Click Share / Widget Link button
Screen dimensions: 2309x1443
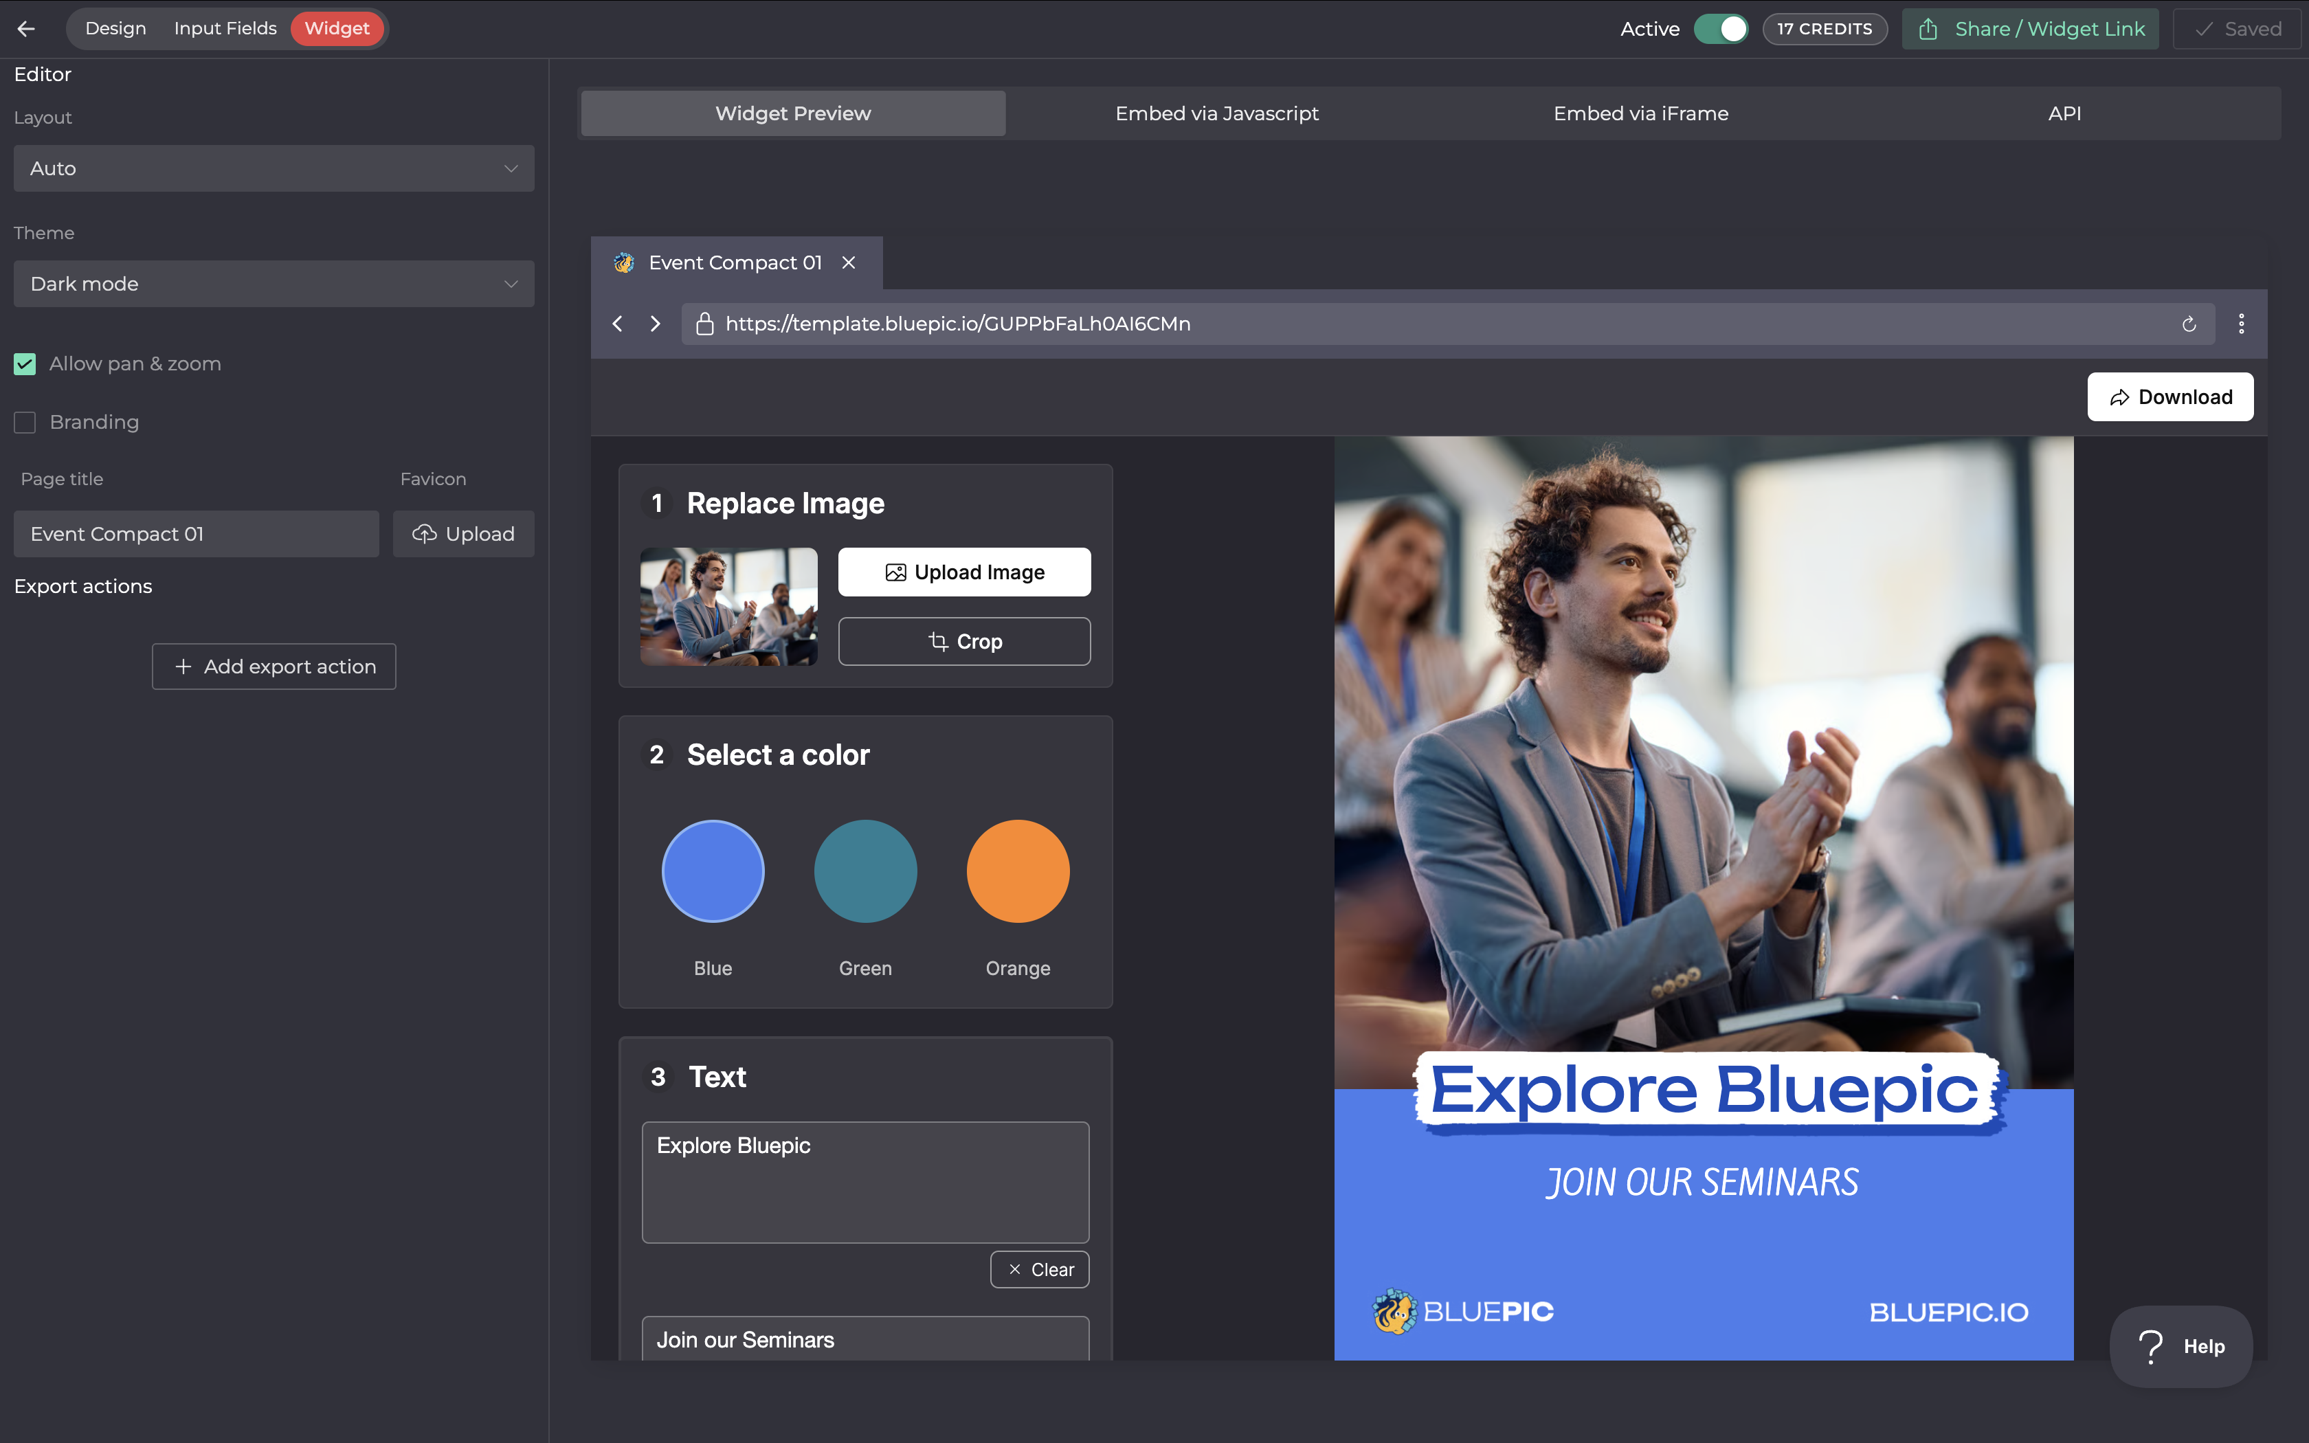[x=2031, y=29]
